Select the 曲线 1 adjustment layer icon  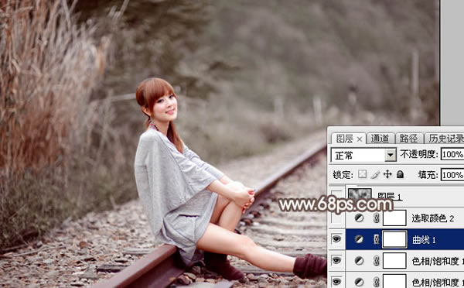pos(359,239)
